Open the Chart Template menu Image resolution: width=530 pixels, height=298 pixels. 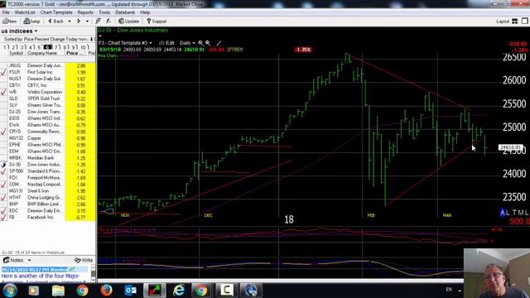(x=56, y=12)
